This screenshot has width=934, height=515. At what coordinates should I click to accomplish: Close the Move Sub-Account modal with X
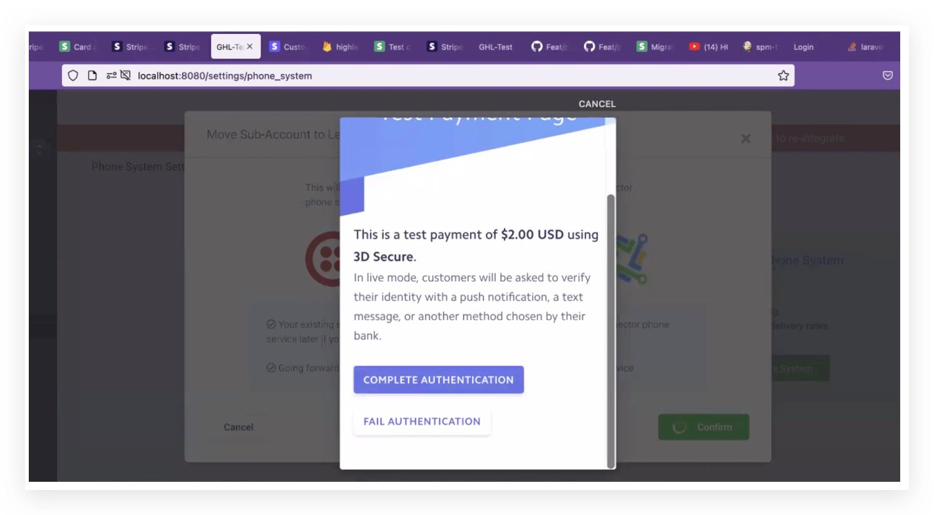(746, 138)
